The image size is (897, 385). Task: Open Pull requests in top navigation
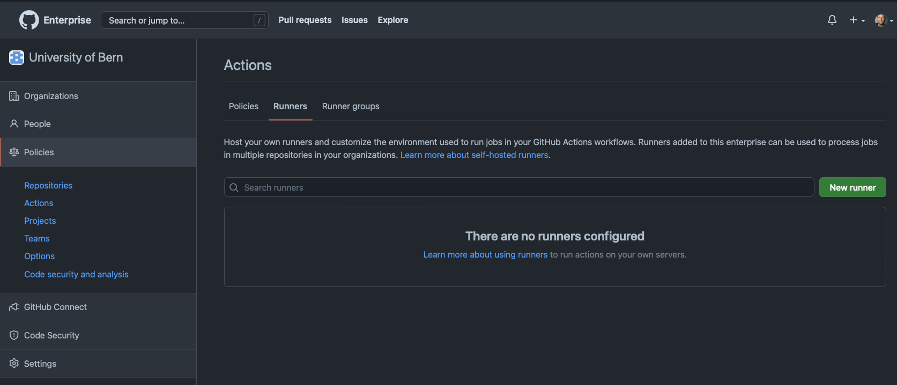pos(305,20)
